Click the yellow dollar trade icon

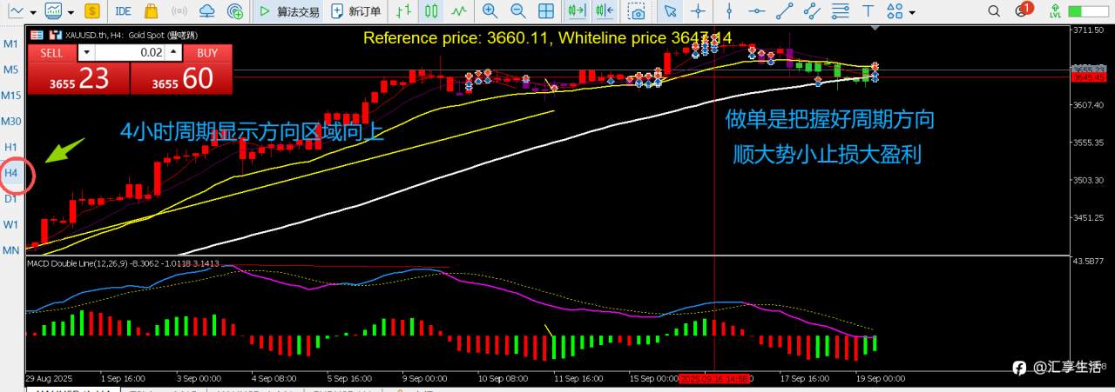(x=94, y=11)
